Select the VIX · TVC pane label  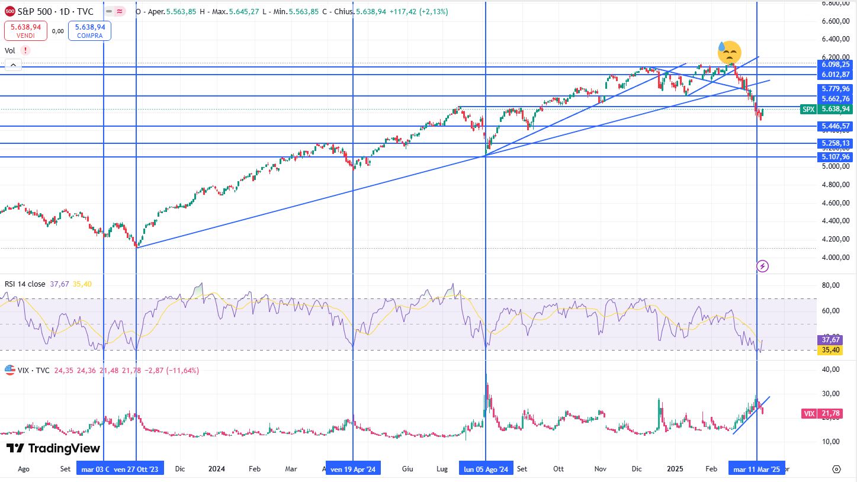point(34,370)
